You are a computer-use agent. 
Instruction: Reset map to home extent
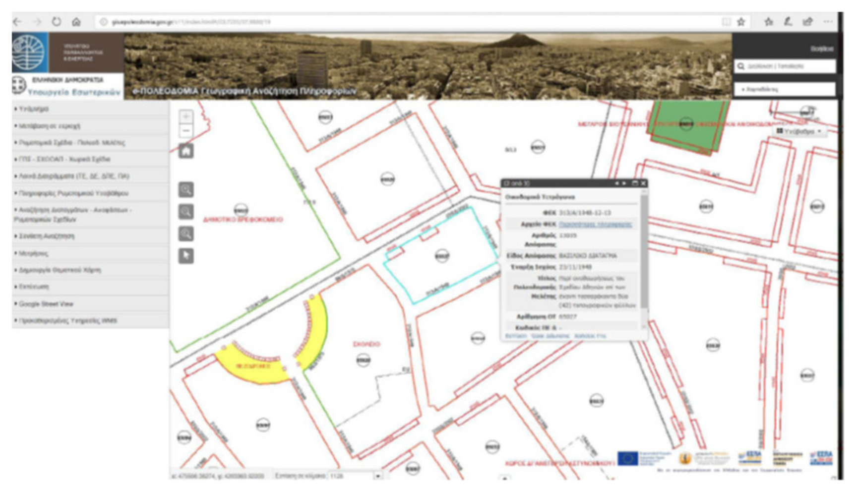[x=186, y=151]
